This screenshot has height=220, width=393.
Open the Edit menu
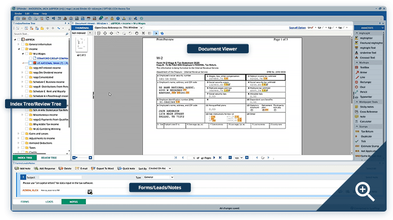pos(28,13)
